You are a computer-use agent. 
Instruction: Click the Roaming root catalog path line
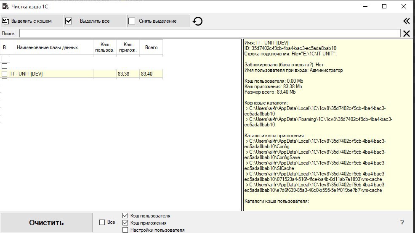click(x=318, y=122)
